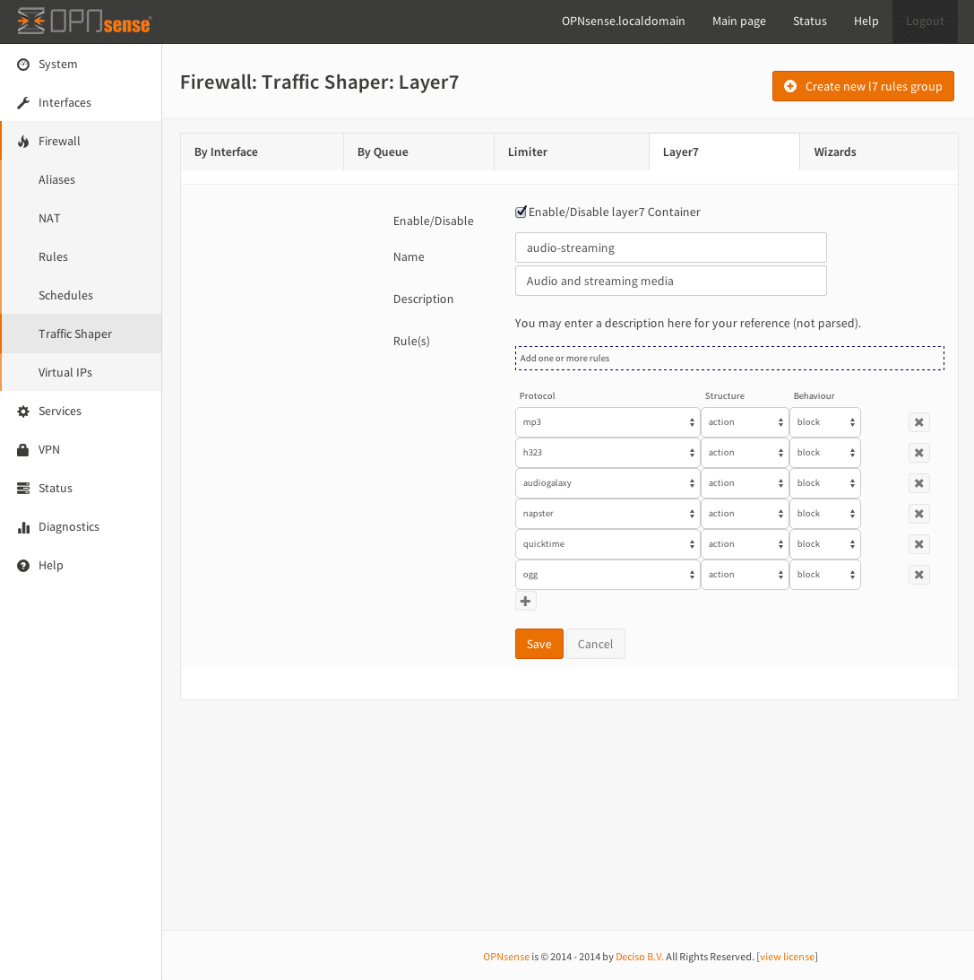Remove the mp3 rule with its X icon
The height and width of the screenshot is (980, 974).
click(918, 421)
